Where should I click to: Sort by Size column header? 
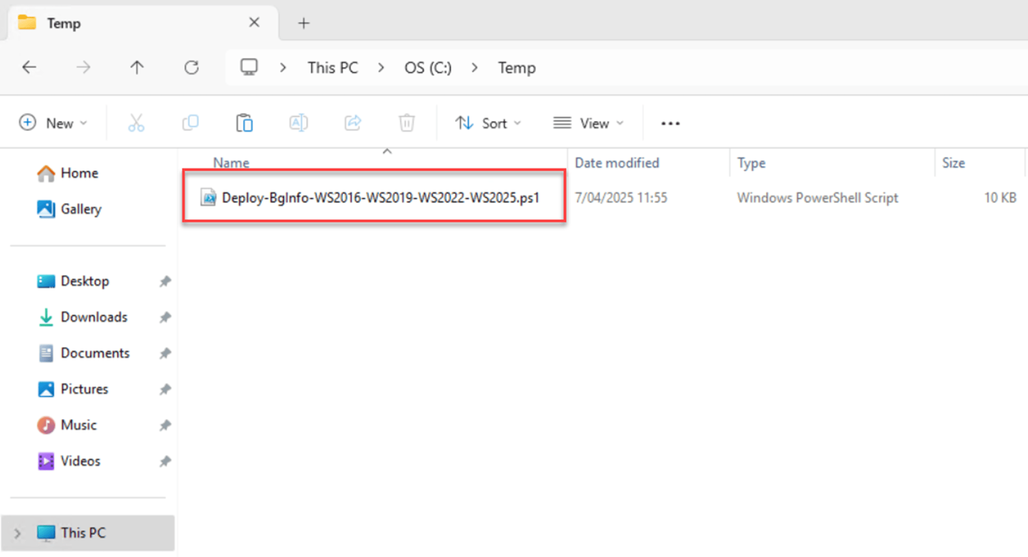point(953,163)
